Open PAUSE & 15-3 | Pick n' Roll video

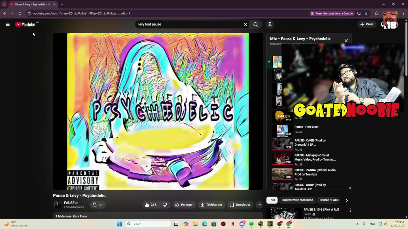coord(321,210)
